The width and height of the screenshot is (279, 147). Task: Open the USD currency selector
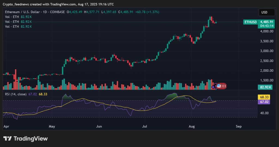point(264,12)
